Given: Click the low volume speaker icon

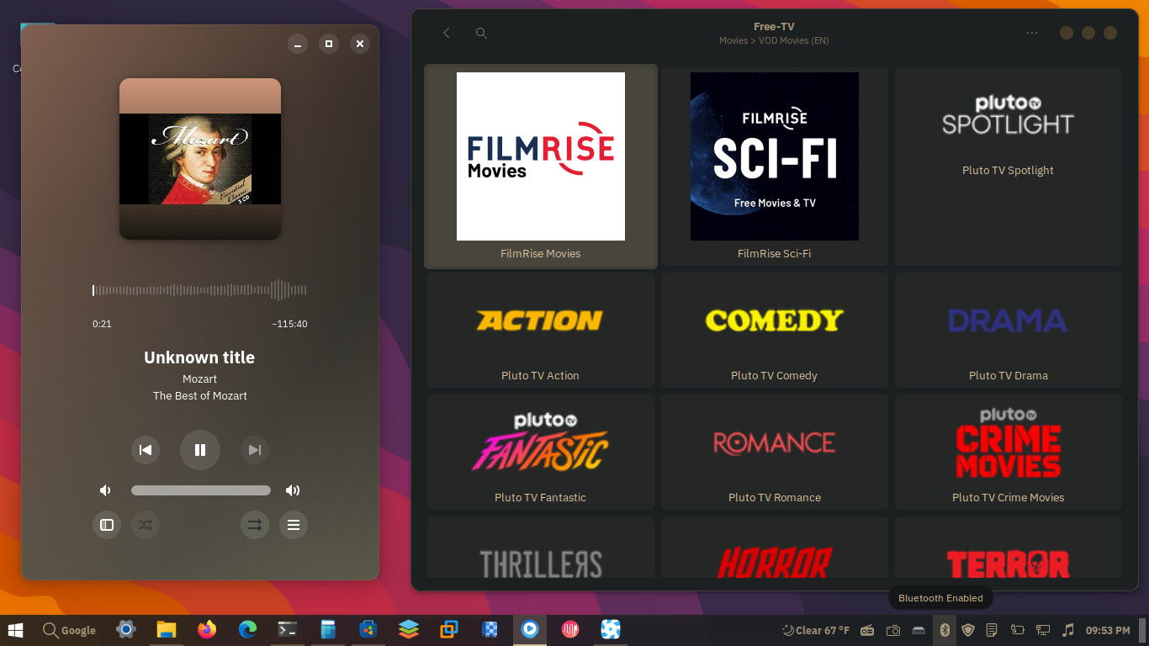Looking at the screenshot, I should 105,490.
